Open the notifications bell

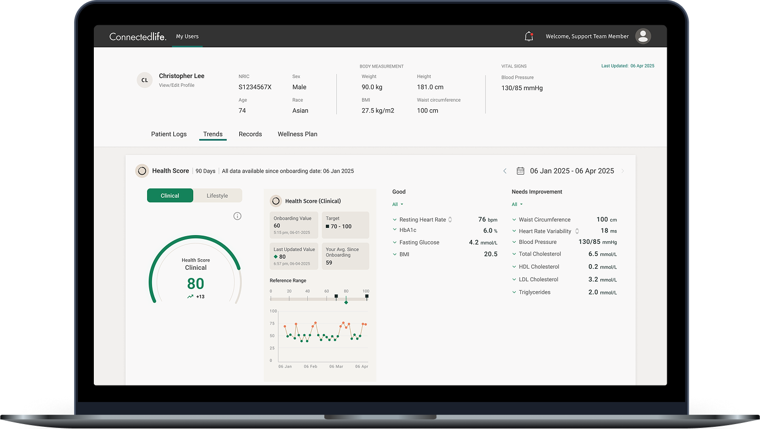click(x=529, y=36)
